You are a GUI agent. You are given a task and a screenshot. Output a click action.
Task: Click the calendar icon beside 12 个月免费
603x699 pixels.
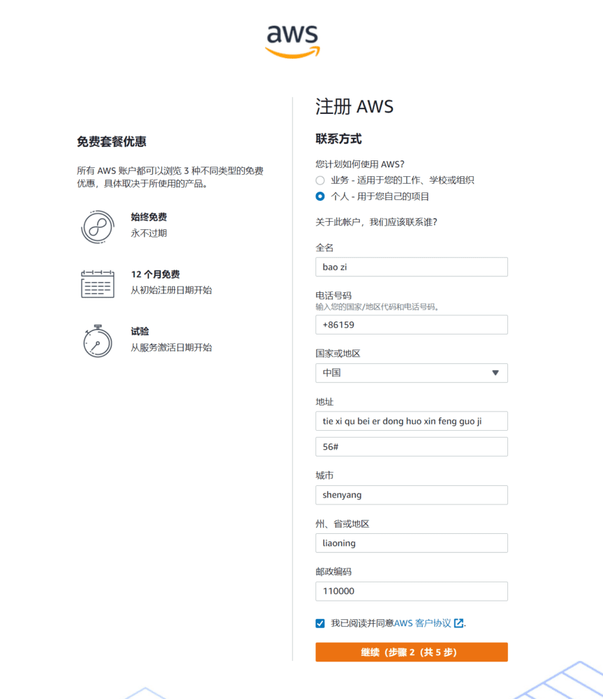point(97,284)
